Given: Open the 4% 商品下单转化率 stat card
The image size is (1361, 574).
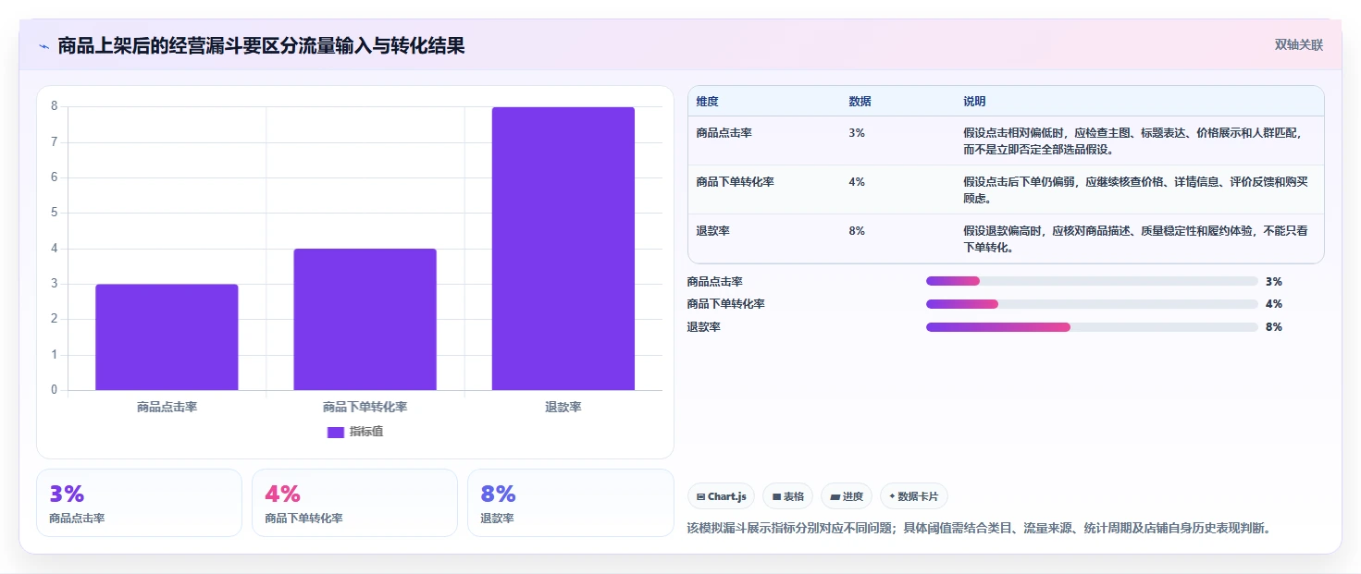Looking at the screenshot, I should point(354,503).
